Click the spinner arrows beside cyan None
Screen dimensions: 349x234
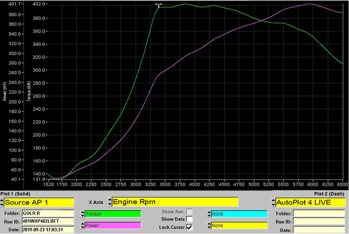click(x=208, y=214)
